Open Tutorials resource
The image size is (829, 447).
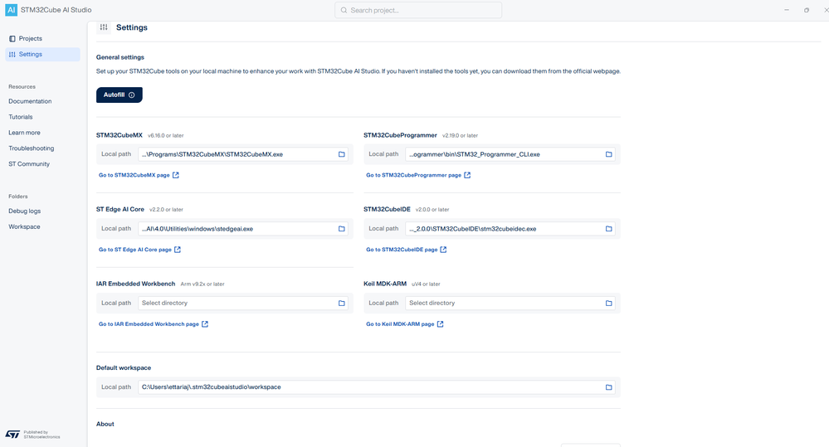pos(21,117)
